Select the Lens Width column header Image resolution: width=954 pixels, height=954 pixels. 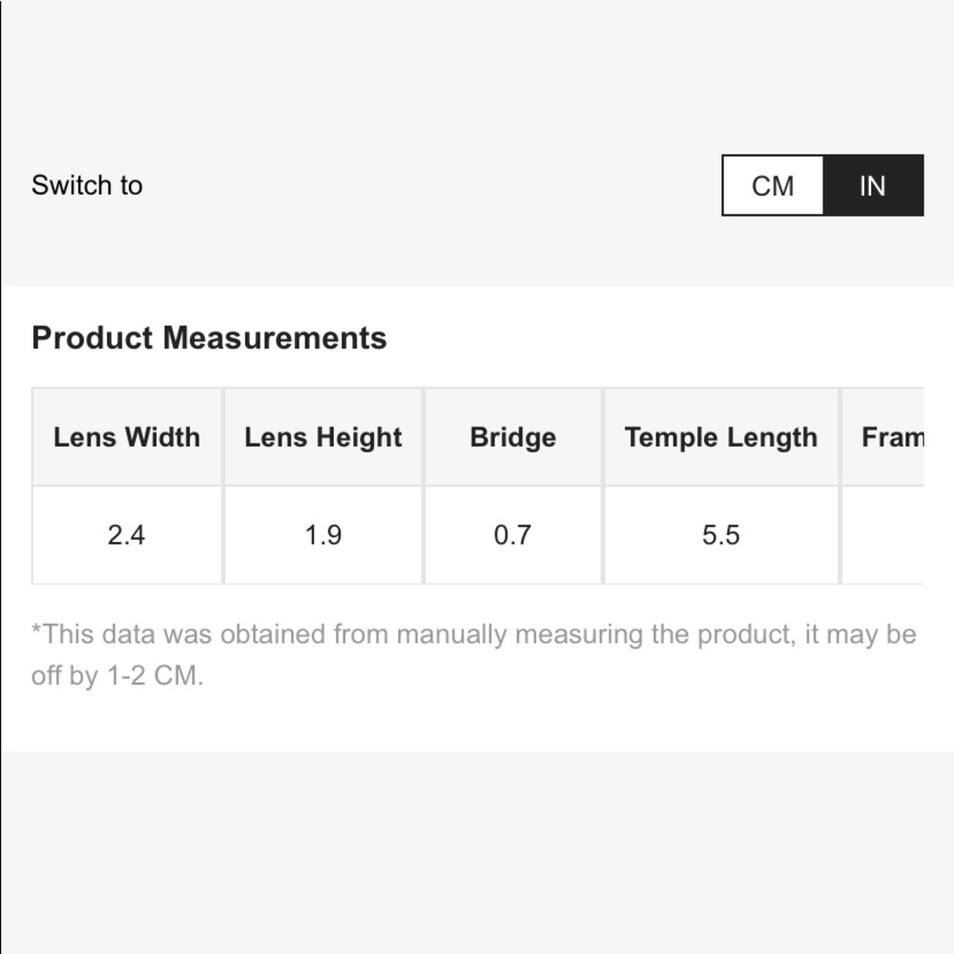(x=127, y=437)
